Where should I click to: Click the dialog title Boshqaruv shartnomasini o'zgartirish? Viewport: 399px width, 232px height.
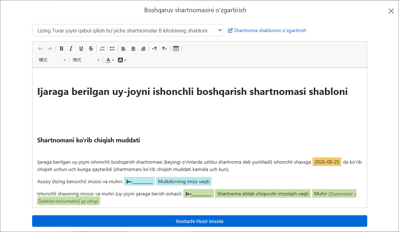(195, 10)
